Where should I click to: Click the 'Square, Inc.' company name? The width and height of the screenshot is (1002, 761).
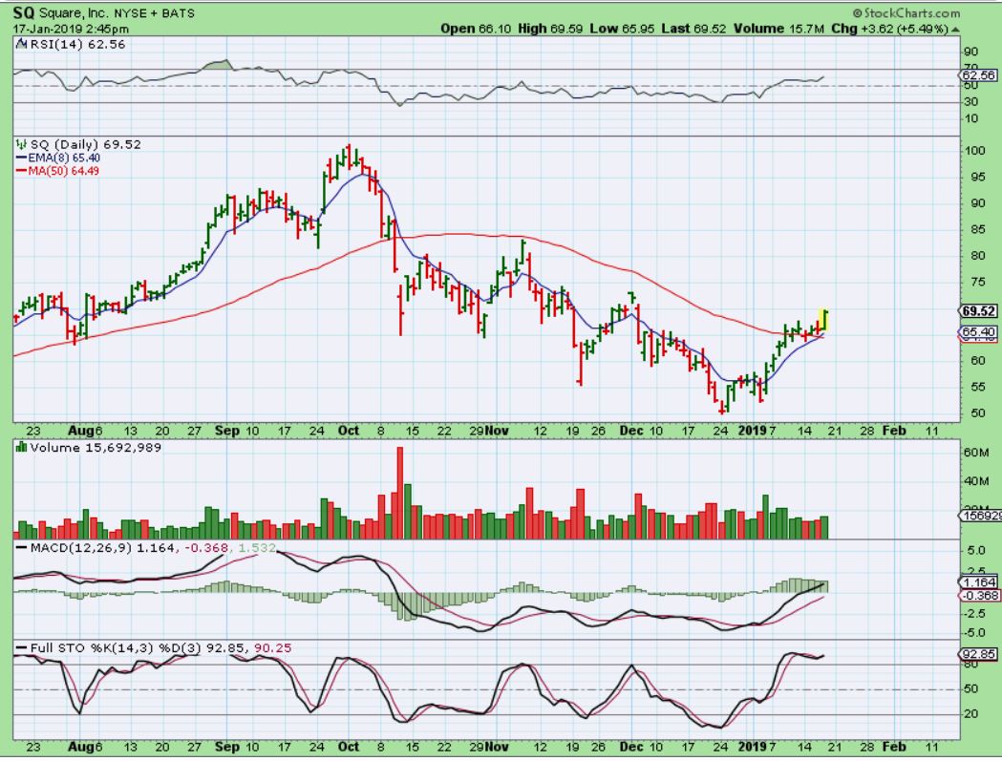(x=75, y=13)
